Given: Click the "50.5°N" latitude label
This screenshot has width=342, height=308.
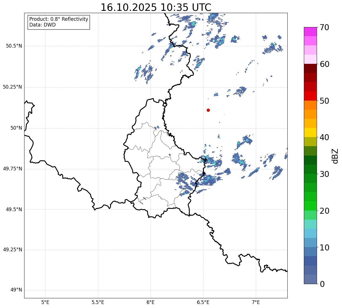Looking at the screenshot, I should click(x=14, y=46).
